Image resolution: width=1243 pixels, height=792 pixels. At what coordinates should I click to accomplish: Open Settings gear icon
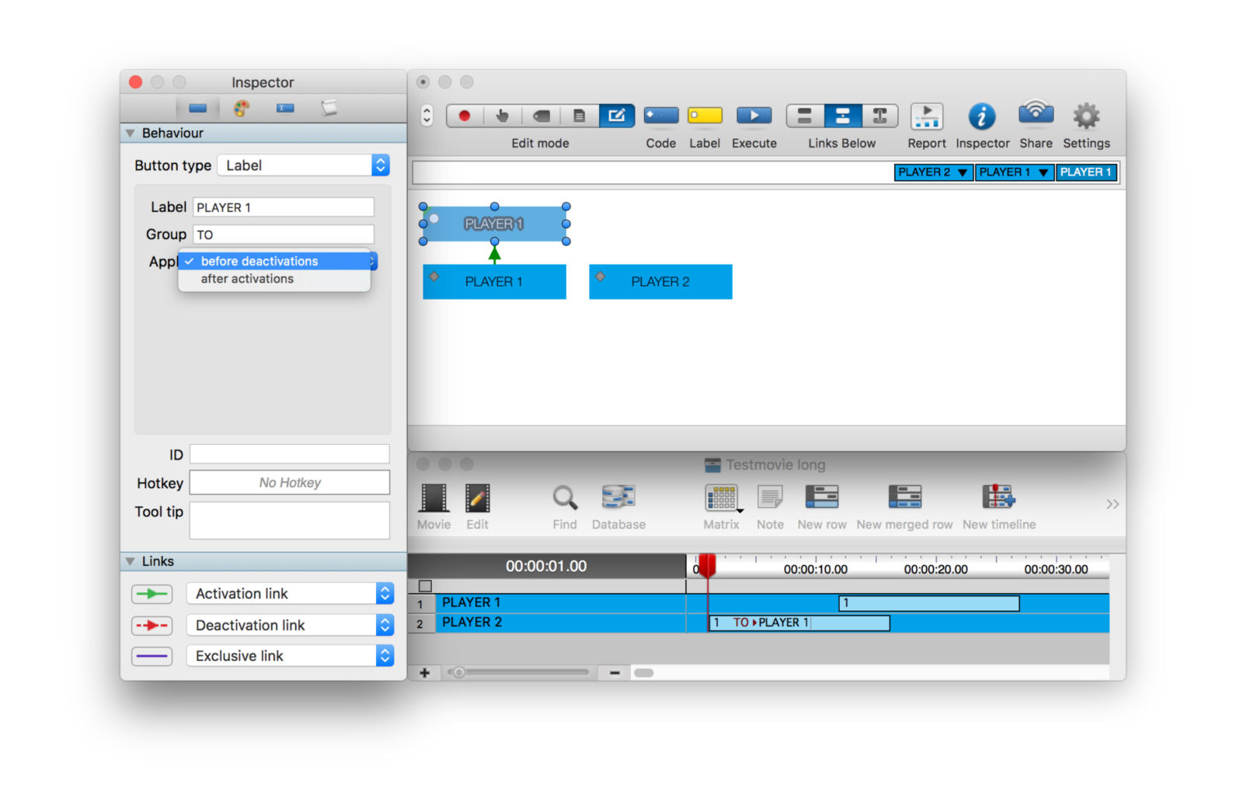1086,116
